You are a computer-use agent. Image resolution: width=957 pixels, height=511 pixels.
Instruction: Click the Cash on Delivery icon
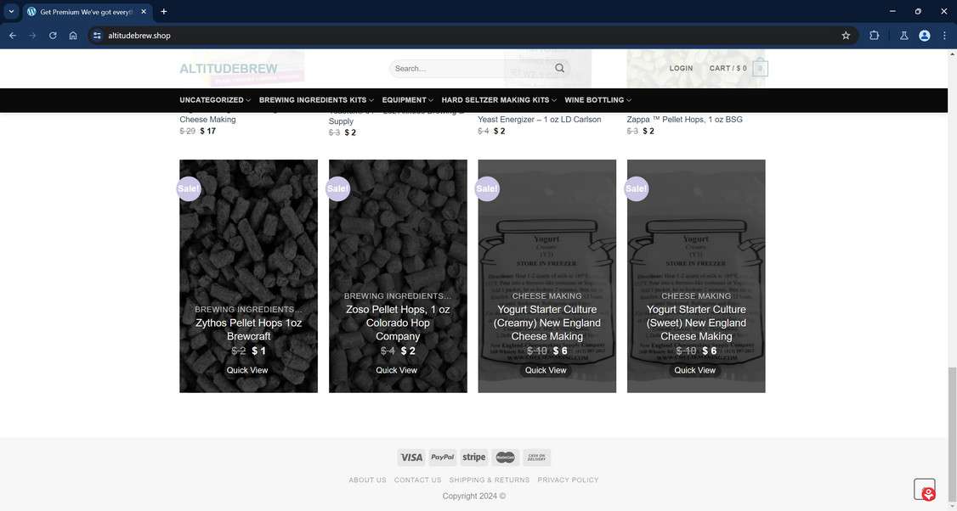[536, 458]
